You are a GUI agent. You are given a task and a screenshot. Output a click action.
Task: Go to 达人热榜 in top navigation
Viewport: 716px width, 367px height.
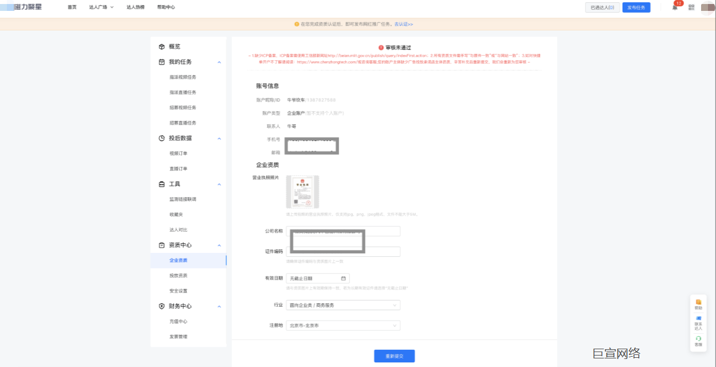coord(135,7)
